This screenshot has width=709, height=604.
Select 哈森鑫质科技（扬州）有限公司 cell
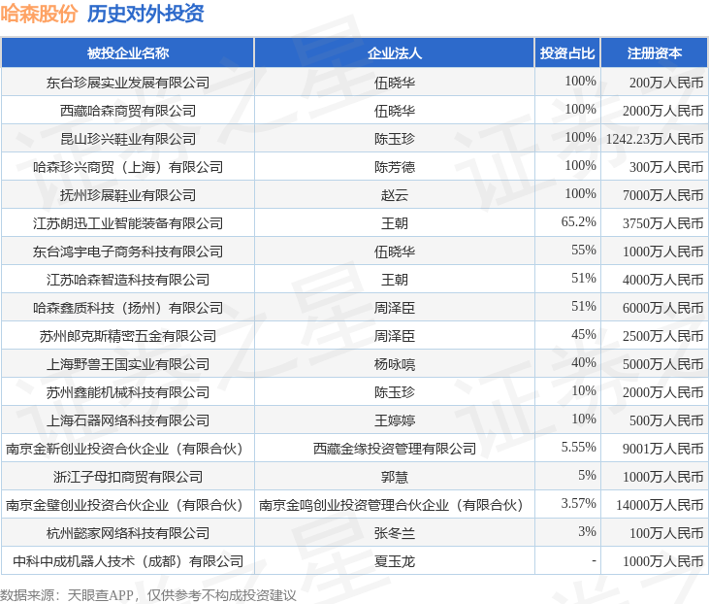[x=128, y=308]
